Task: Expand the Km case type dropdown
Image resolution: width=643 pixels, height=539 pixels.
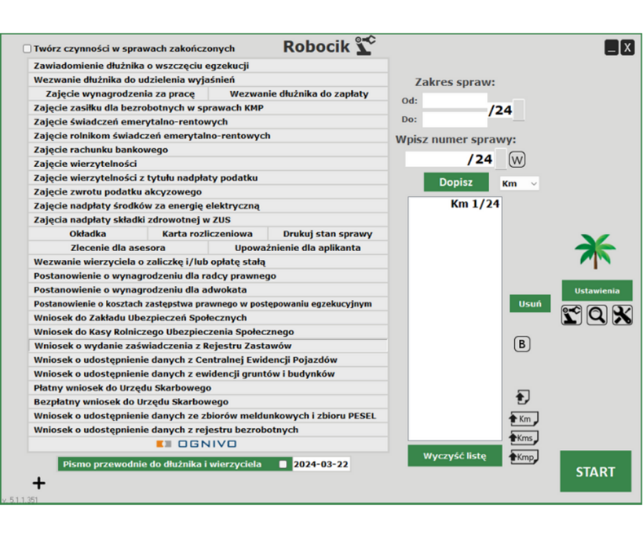Action: [520, 183]
